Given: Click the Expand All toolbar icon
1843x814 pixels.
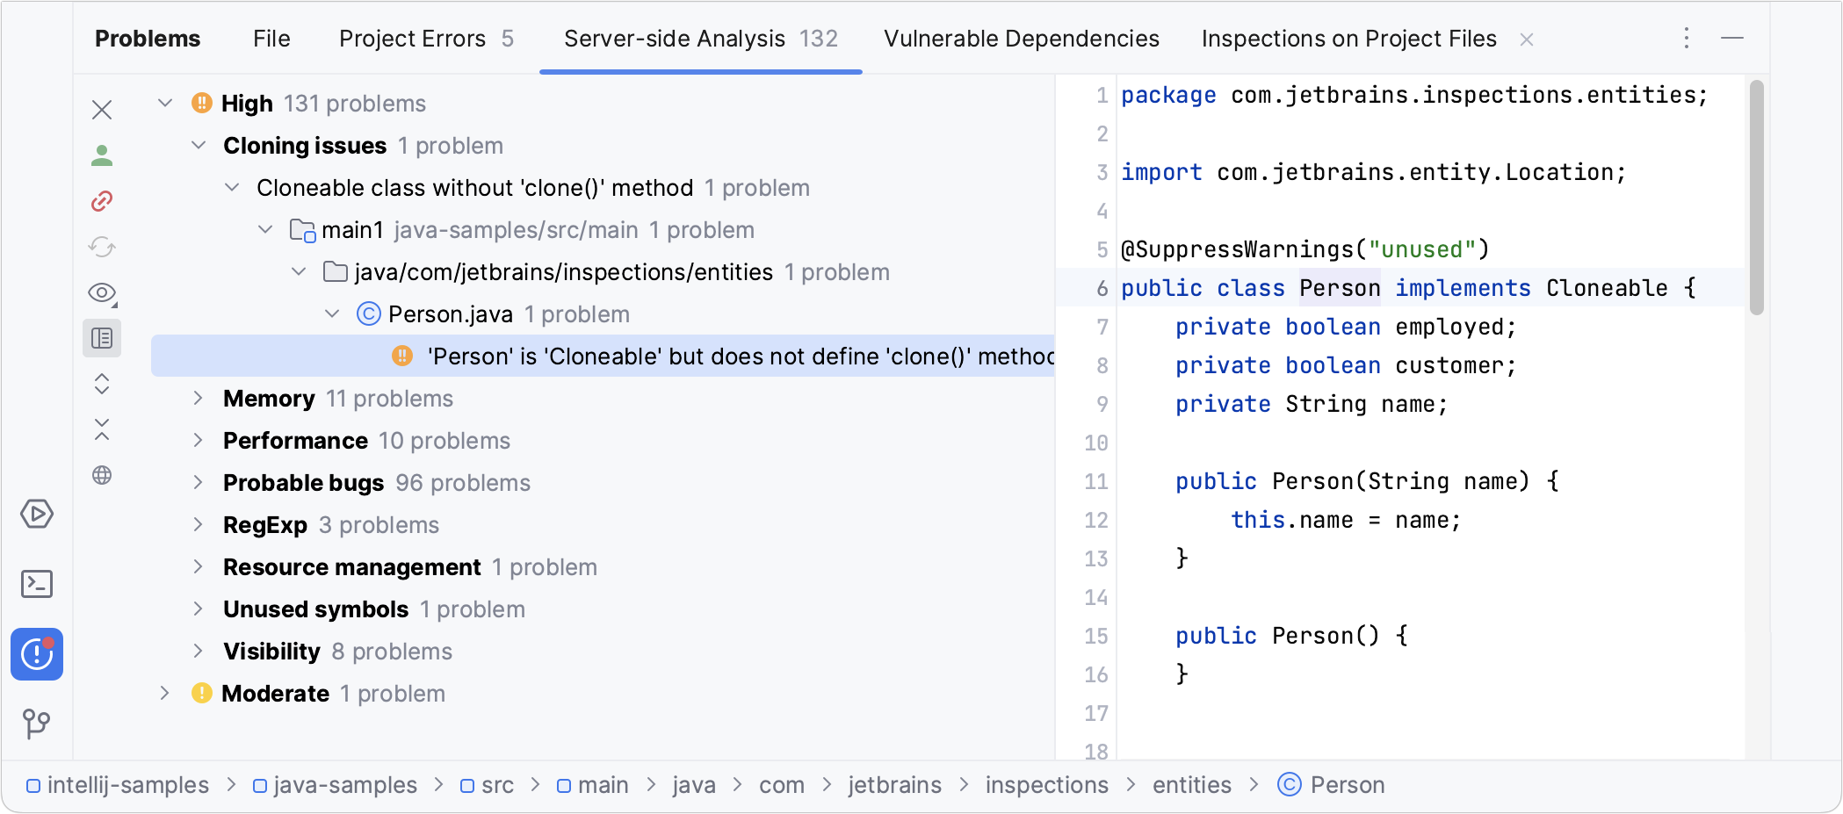Looking at the screenshot, I should pyautogui.click(x=102, y=384).
